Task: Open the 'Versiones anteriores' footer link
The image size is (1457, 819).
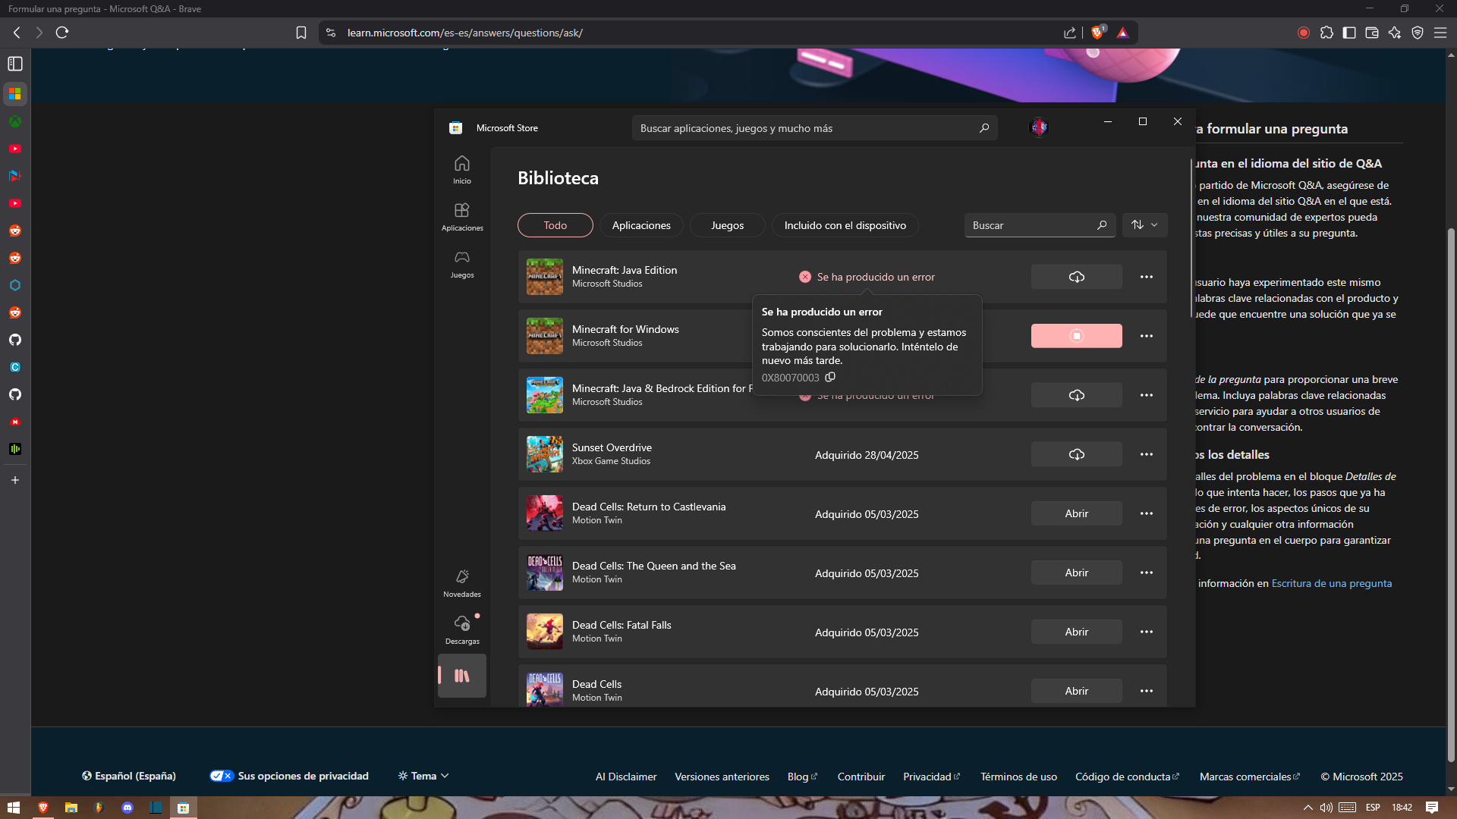Action: [x=722, y=777]
